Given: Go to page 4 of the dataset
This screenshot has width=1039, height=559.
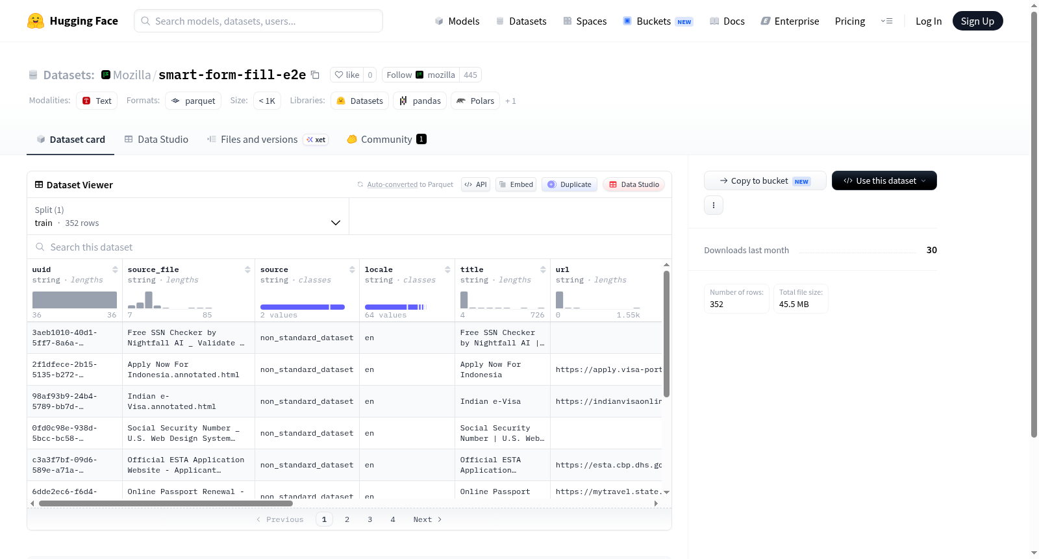Looking at the screenshot, I should click(393, 519).
